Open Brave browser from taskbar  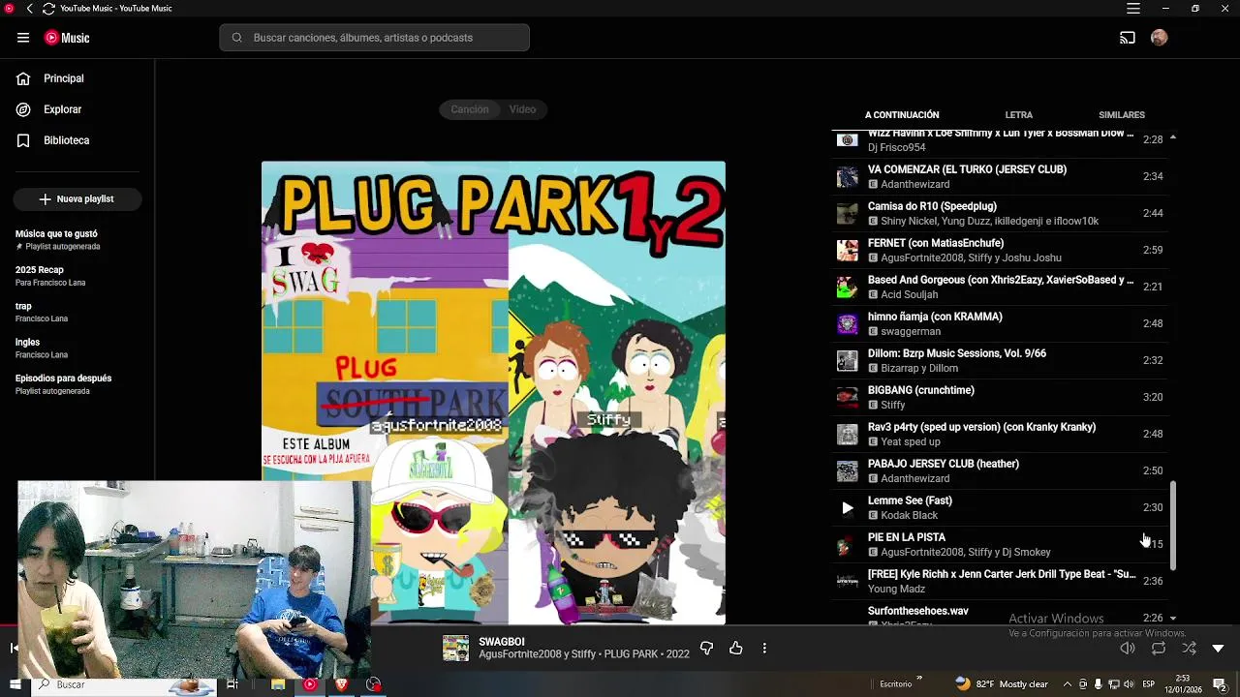point(341,684)
